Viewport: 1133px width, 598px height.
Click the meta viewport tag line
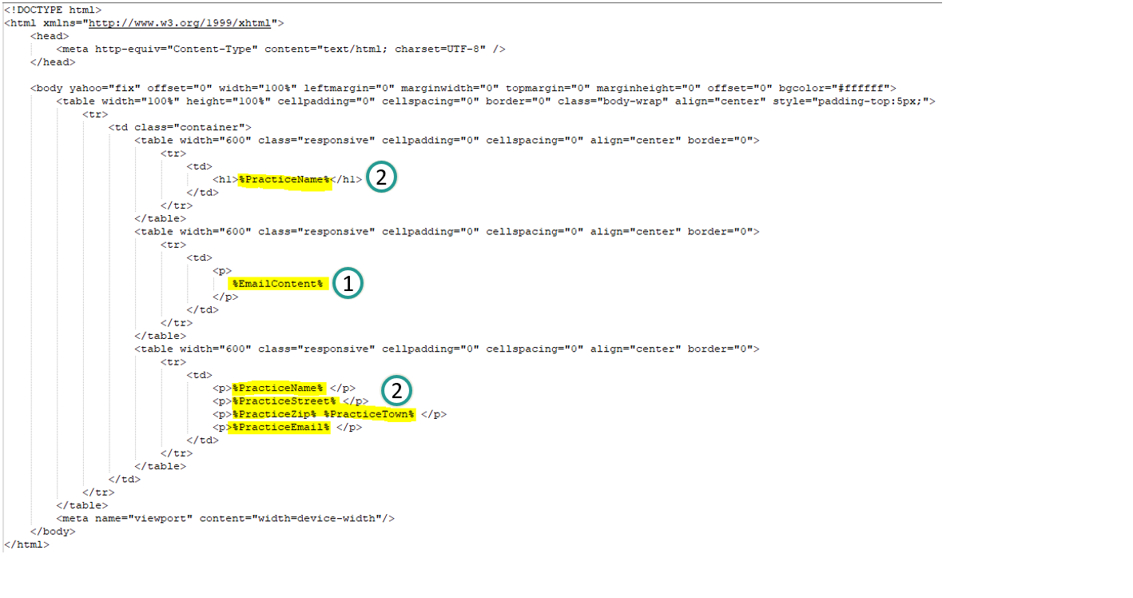(x=225, y=518)
